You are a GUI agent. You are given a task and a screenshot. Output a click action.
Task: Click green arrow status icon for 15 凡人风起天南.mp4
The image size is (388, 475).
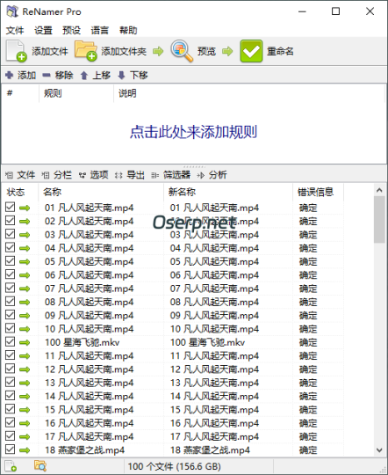coord(25,410)
